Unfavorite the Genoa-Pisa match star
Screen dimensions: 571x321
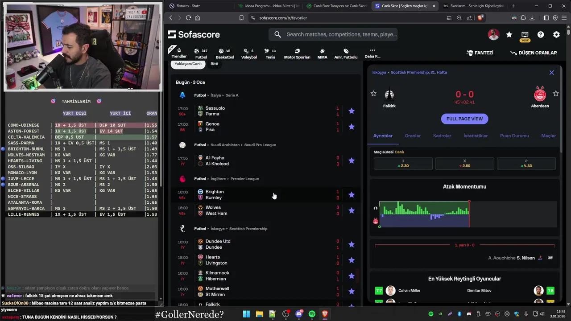pos(352,127)
